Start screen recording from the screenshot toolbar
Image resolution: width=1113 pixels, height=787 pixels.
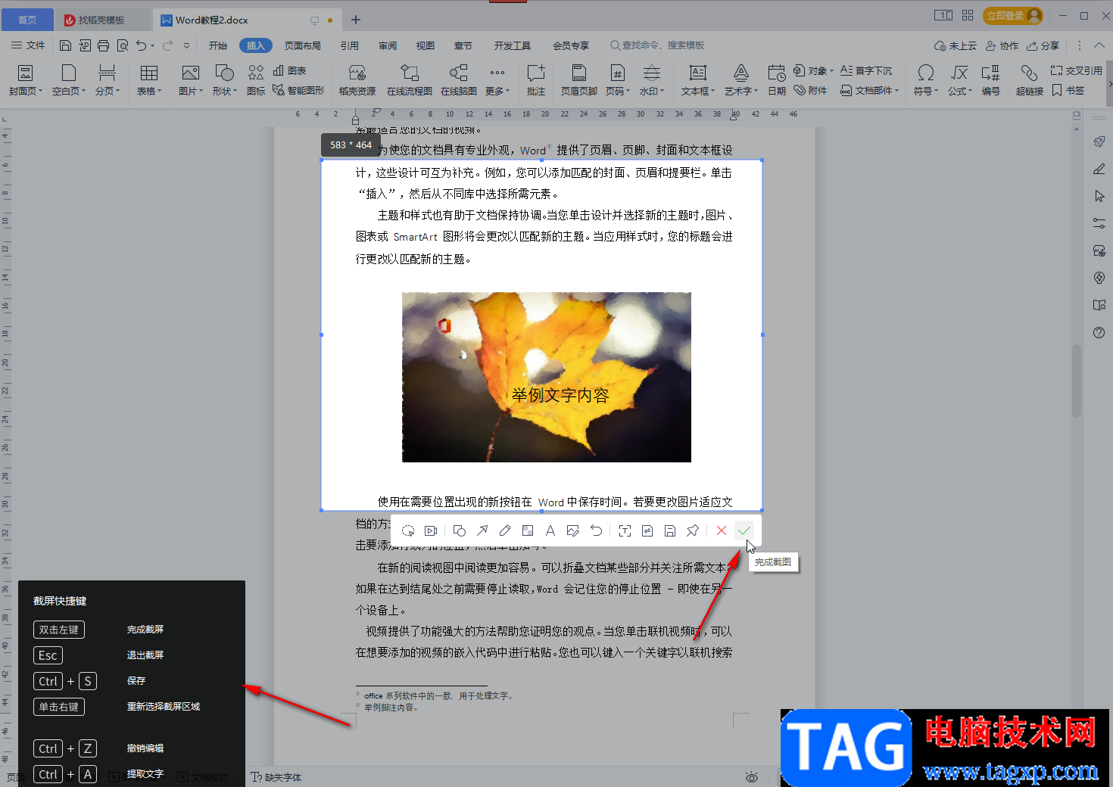click(x=431, y=530)
